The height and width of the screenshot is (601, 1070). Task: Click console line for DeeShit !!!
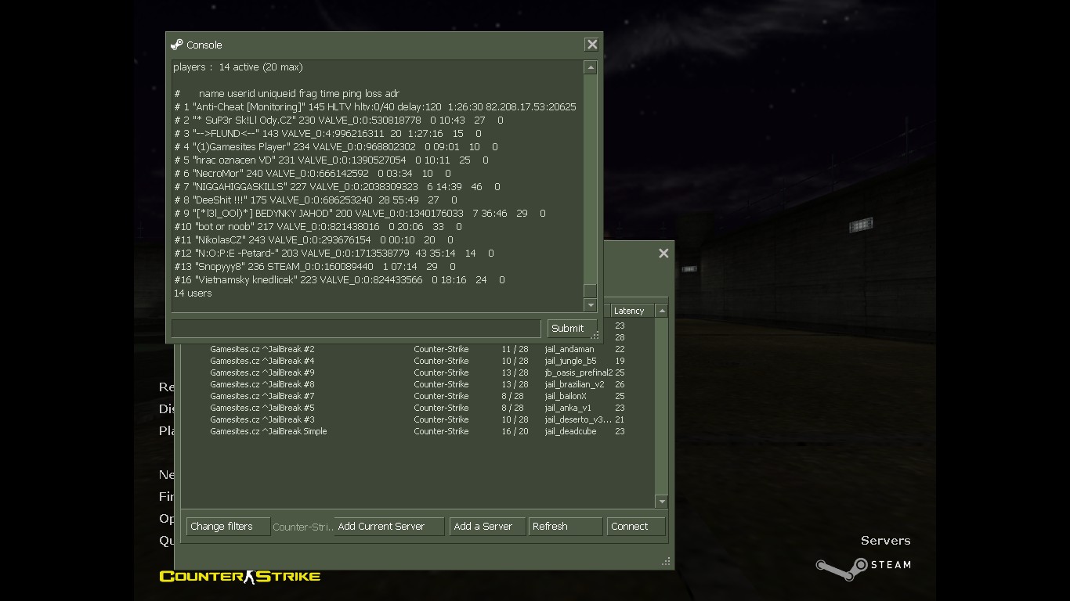tap(315, 200)
